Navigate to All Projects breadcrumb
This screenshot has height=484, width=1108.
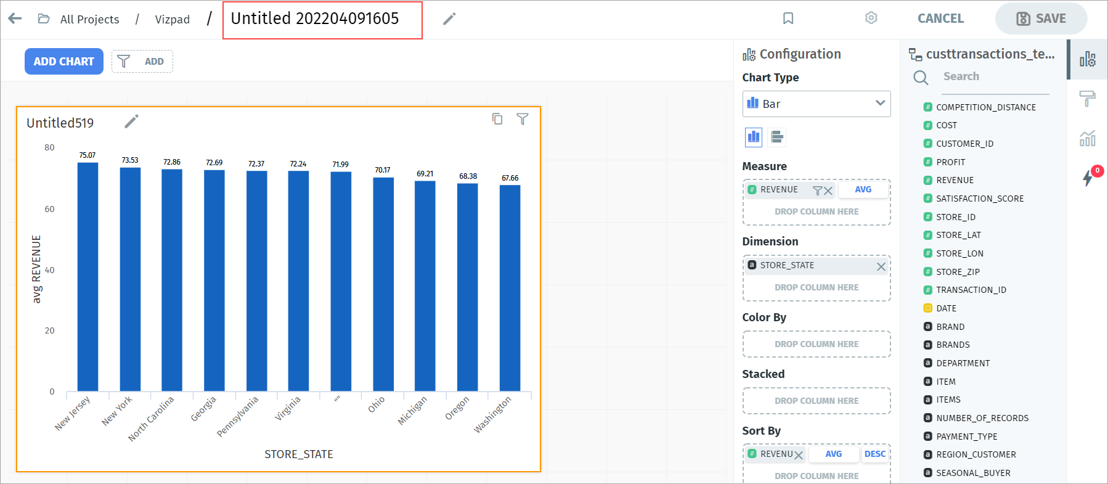point(89,19)
